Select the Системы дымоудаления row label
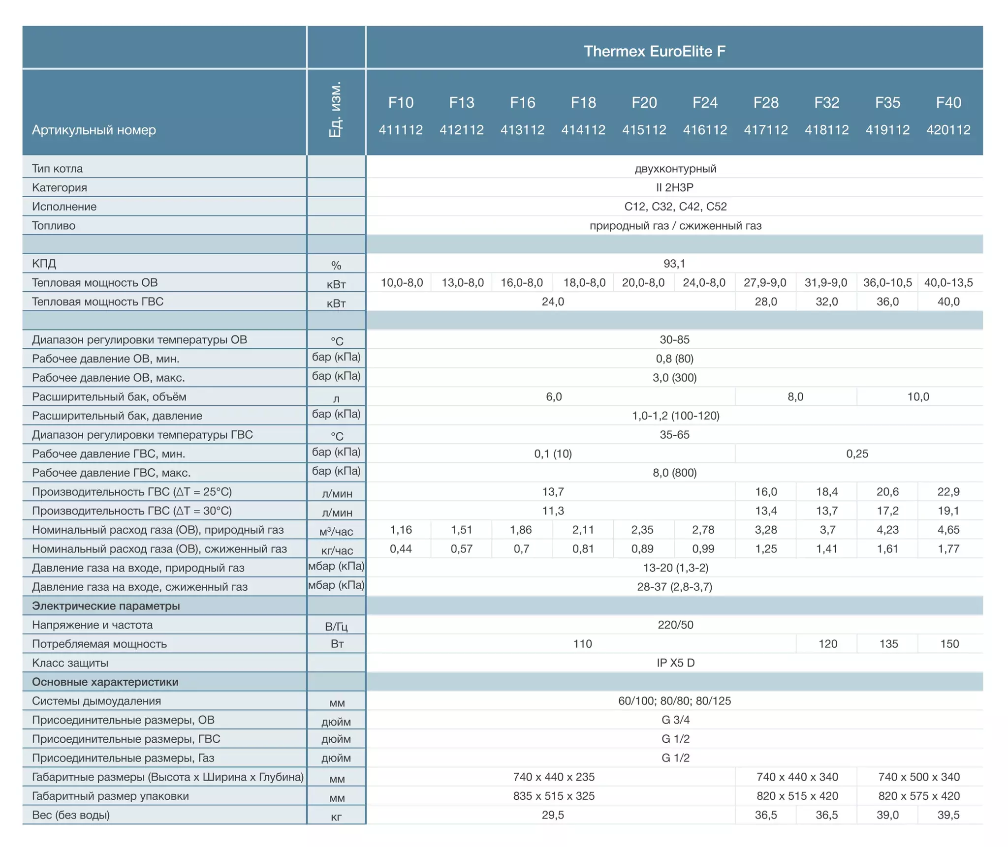 (96, 701)
